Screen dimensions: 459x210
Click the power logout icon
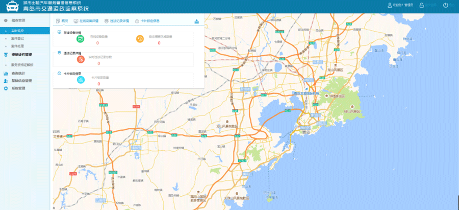(445, 5)
